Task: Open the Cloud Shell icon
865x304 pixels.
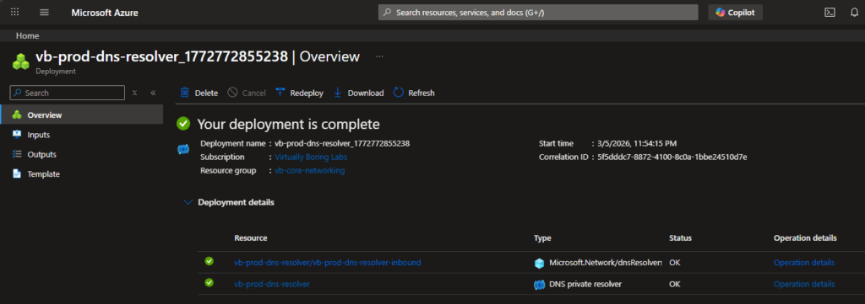Action: (x=830, y=12)
